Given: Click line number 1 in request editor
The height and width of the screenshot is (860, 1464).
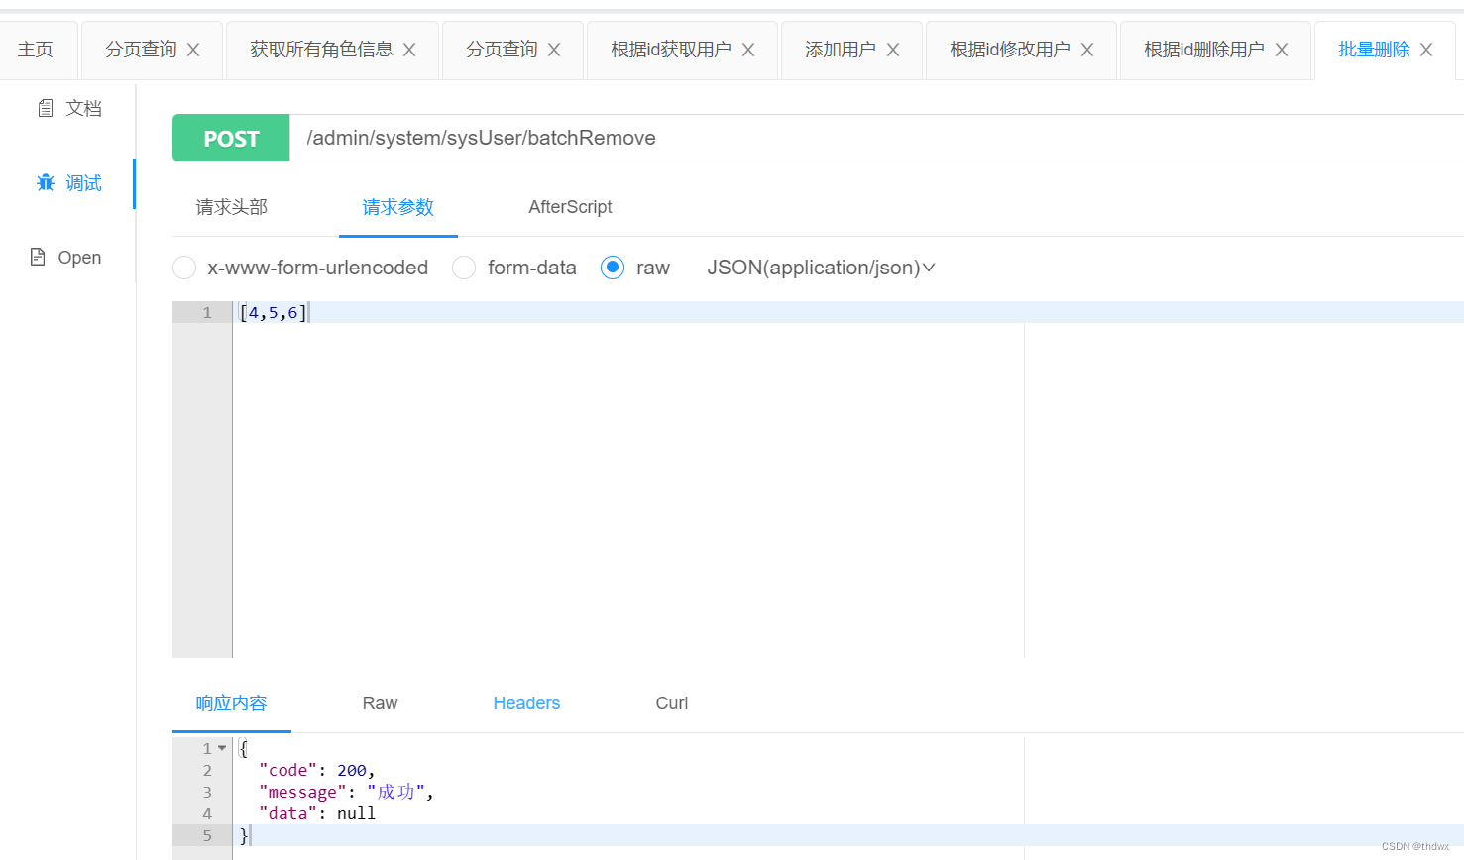Looking at the screenshot, I should 207,313.
